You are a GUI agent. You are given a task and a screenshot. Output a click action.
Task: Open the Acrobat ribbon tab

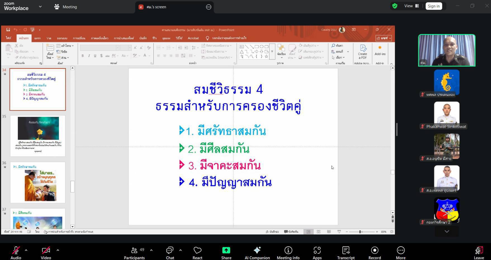[x=193, y=38]
